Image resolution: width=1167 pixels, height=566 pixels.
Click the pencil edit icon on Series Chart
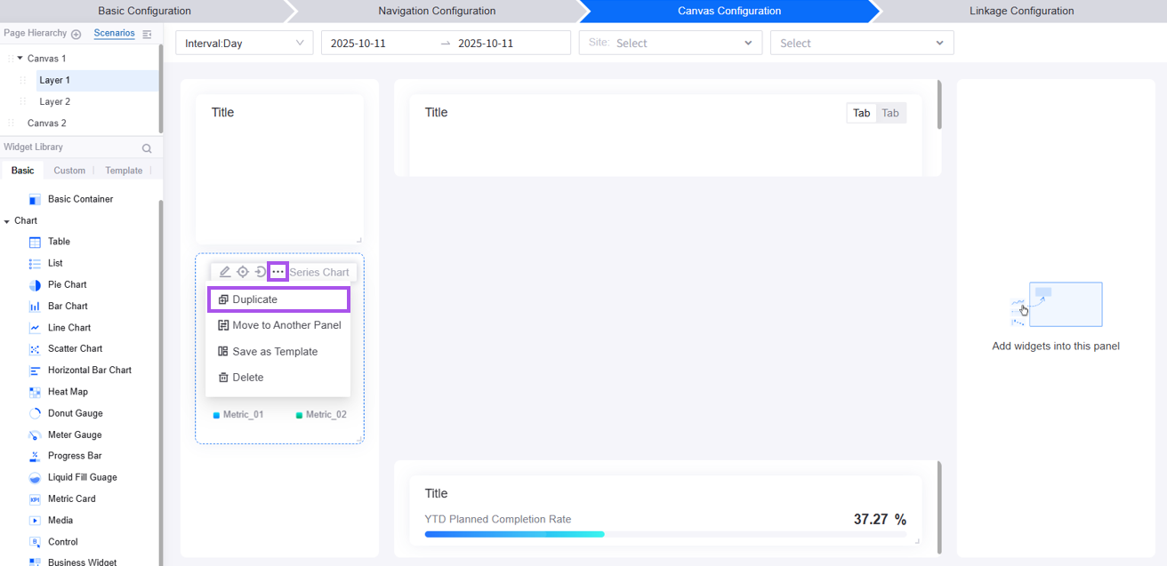pos(225,272)
